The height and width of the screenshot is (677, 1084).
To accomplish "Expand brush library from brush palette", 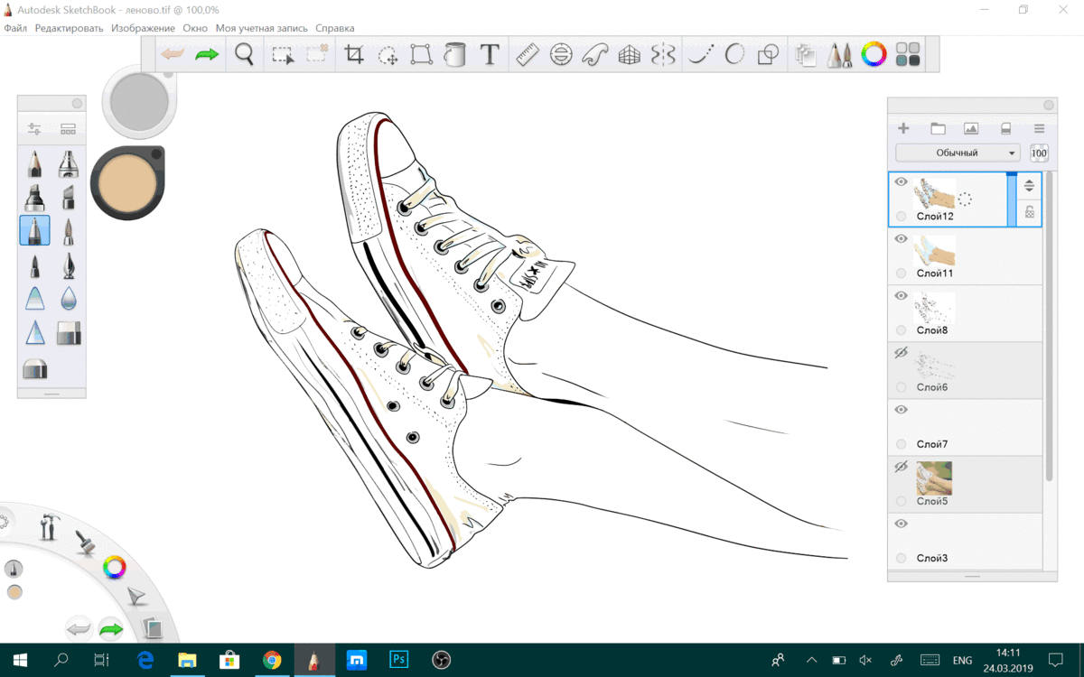I will (68, 129).
